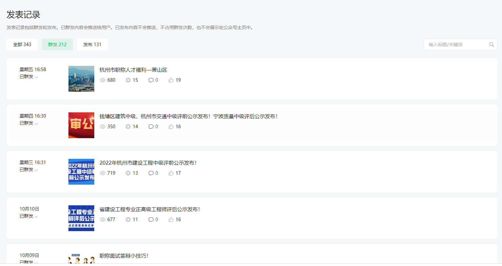Click comment bubble icon of 2022年杭州市 article
This screenshot has width=502, height=266.
coord(151,173)
